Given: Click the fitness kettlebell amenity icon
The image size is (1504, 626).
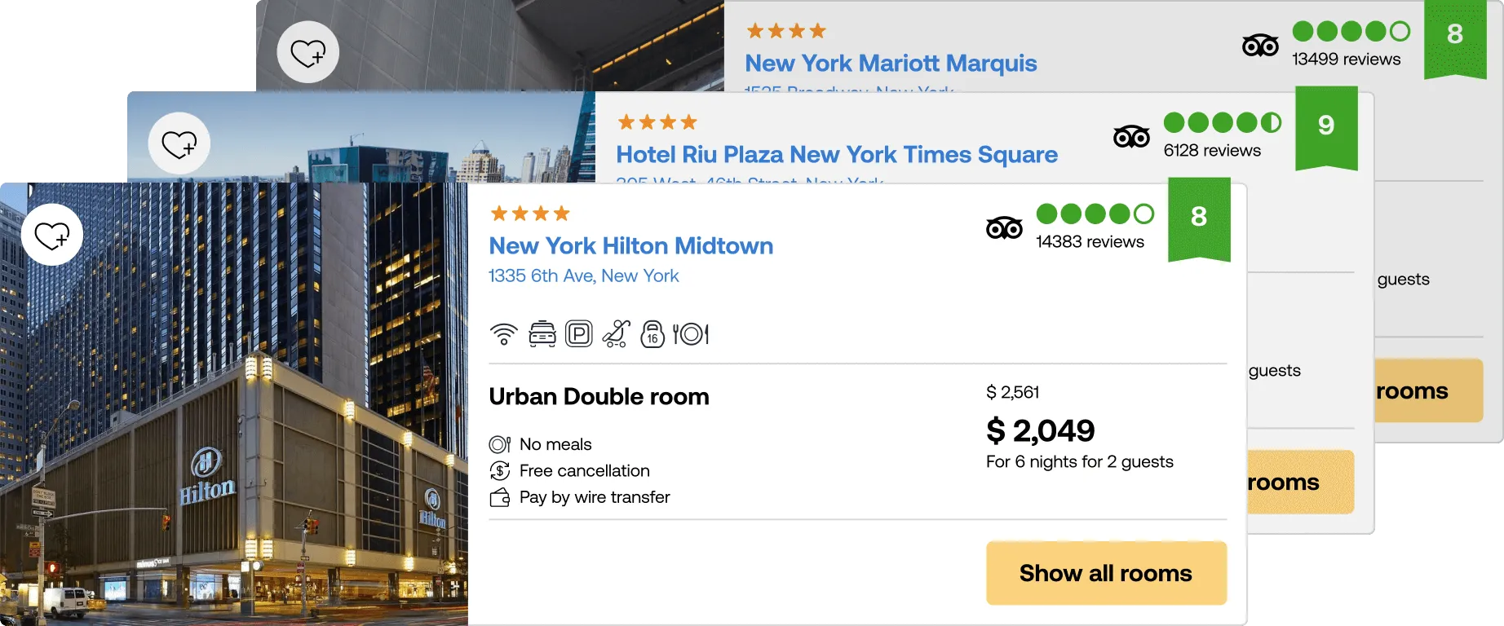Looking at the screenshot, I should click(652, 334).
